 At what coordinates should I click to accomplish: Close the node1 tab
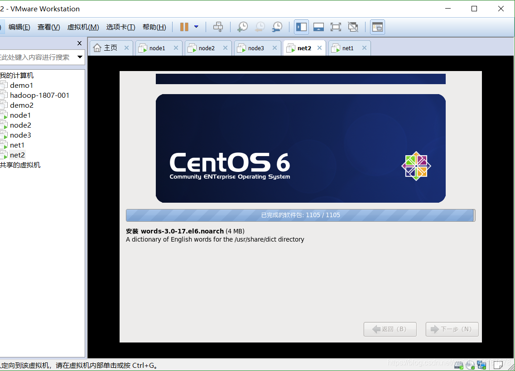[x=176, y=48]
